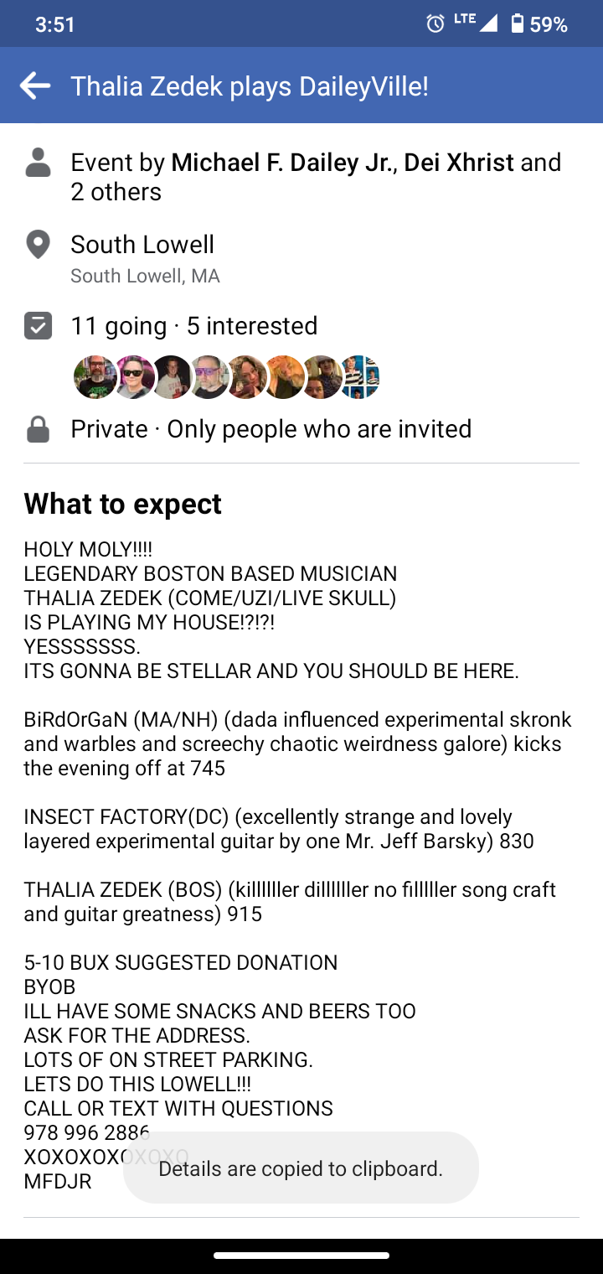
Task: Tap the location pin icon
Action: (x=39, y=245)
